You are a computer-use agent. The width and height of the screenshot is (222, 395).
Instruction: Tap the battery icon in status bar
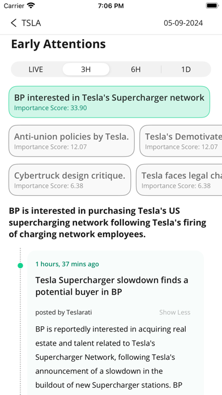point(212,6)
